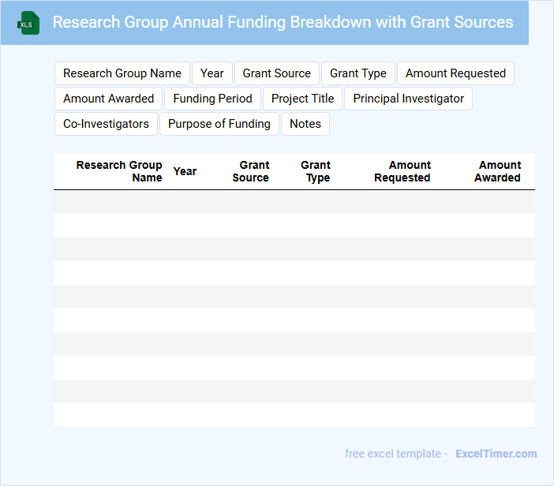Choose the Grant Source tag
This screenshot has height=486, width=554.
tap(277, 73)
